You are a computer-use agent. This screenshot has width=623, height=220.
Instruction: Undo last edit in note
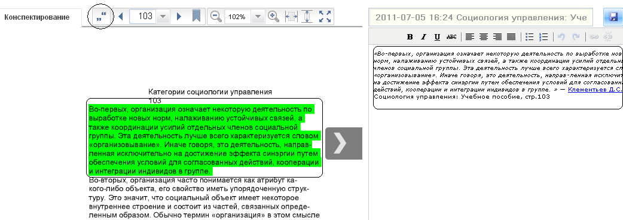click(x=561, y=37)
